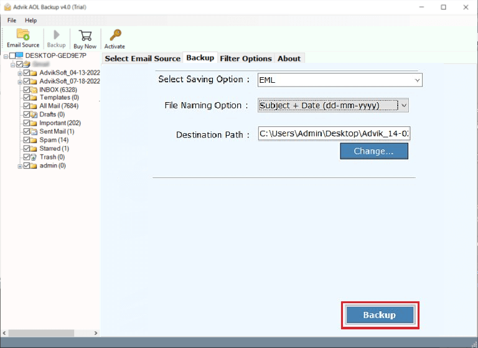Click the Important folder icon
The height and width of the screenshot is (348, 478).
[34, 123]
